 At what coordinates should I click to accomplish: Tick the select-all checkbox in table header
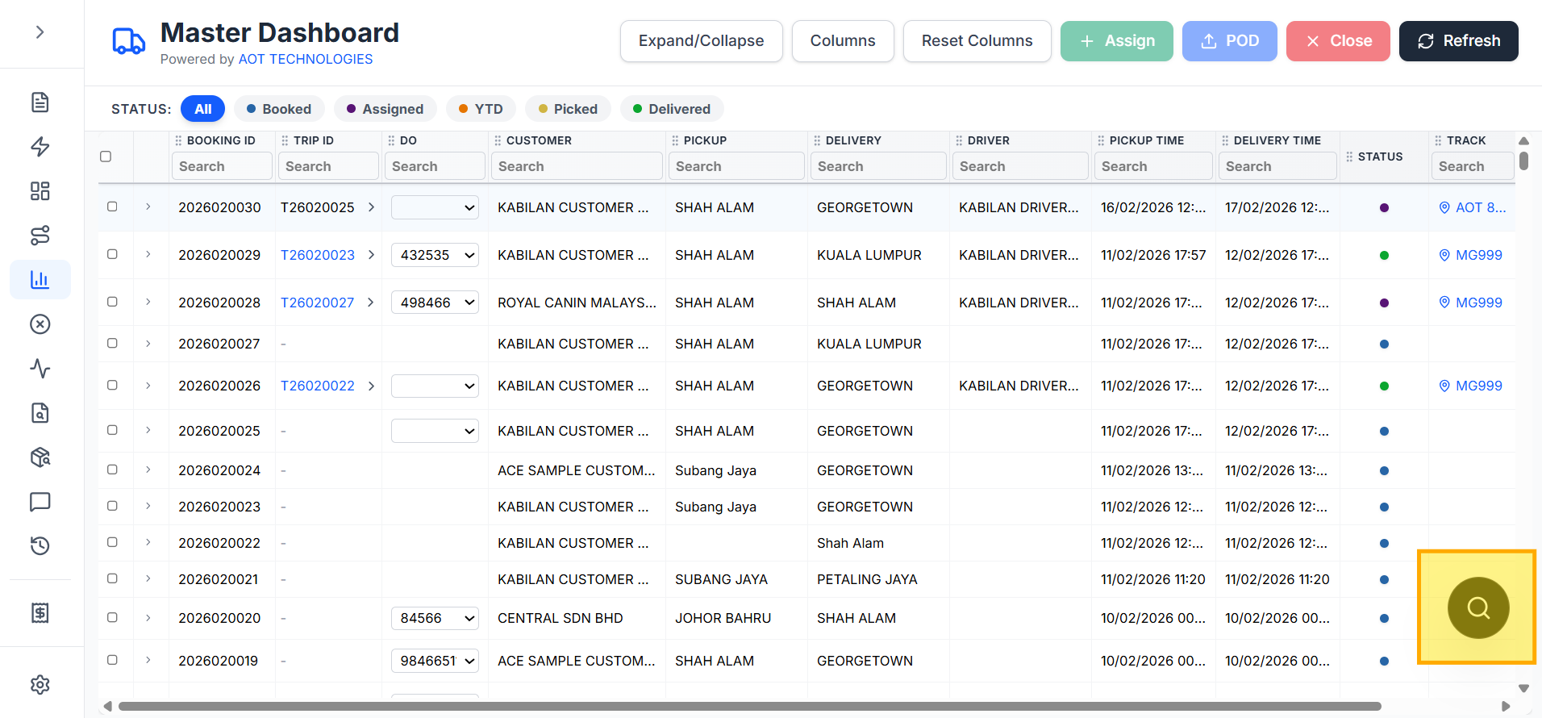[x=106, y=157]
